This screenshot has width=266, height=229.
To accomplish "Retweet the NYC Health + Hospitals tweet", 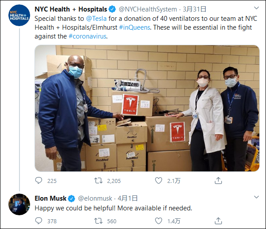I will point(98,180).
